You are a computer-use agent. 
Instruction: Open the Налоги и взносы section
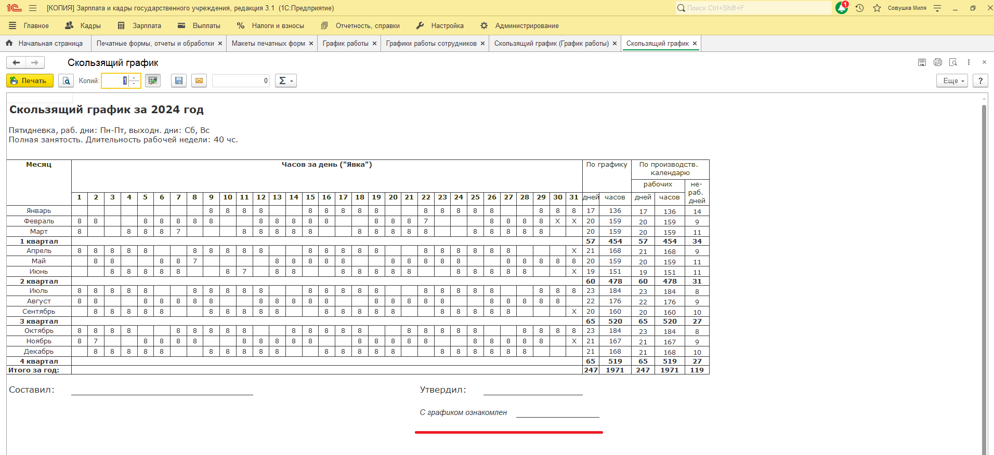point(270,25)
